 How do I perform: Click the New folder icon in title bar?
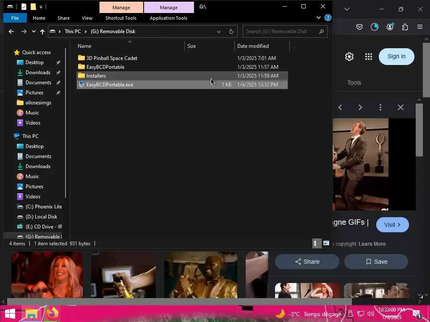tap(33, 7)
